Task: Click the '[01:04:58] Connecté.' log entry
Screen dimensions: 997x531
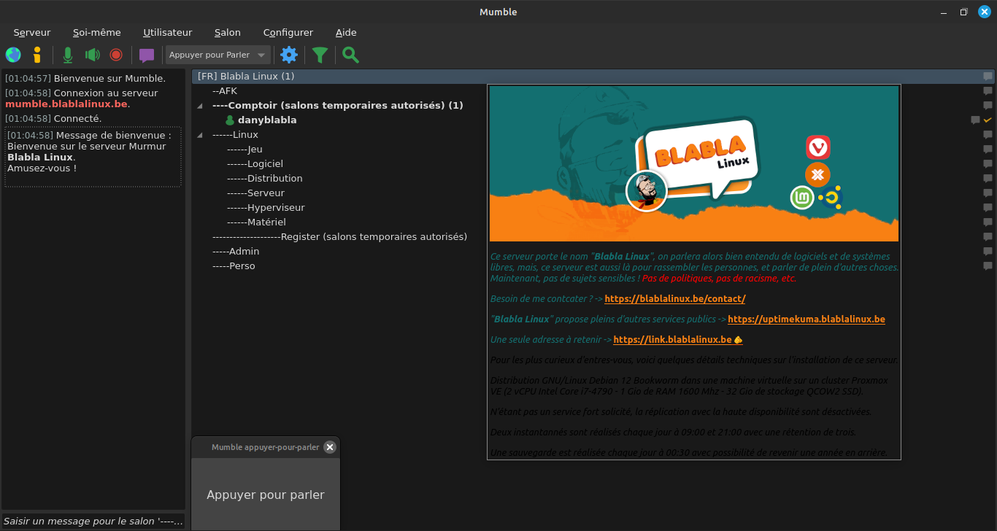Action: (x=53, y=118)
